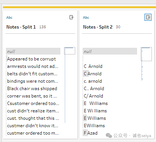The height and width of the screenshot is (142, 156).
Task: Select the null value in Notes - Split 2
Action: (x=110, y=51)
